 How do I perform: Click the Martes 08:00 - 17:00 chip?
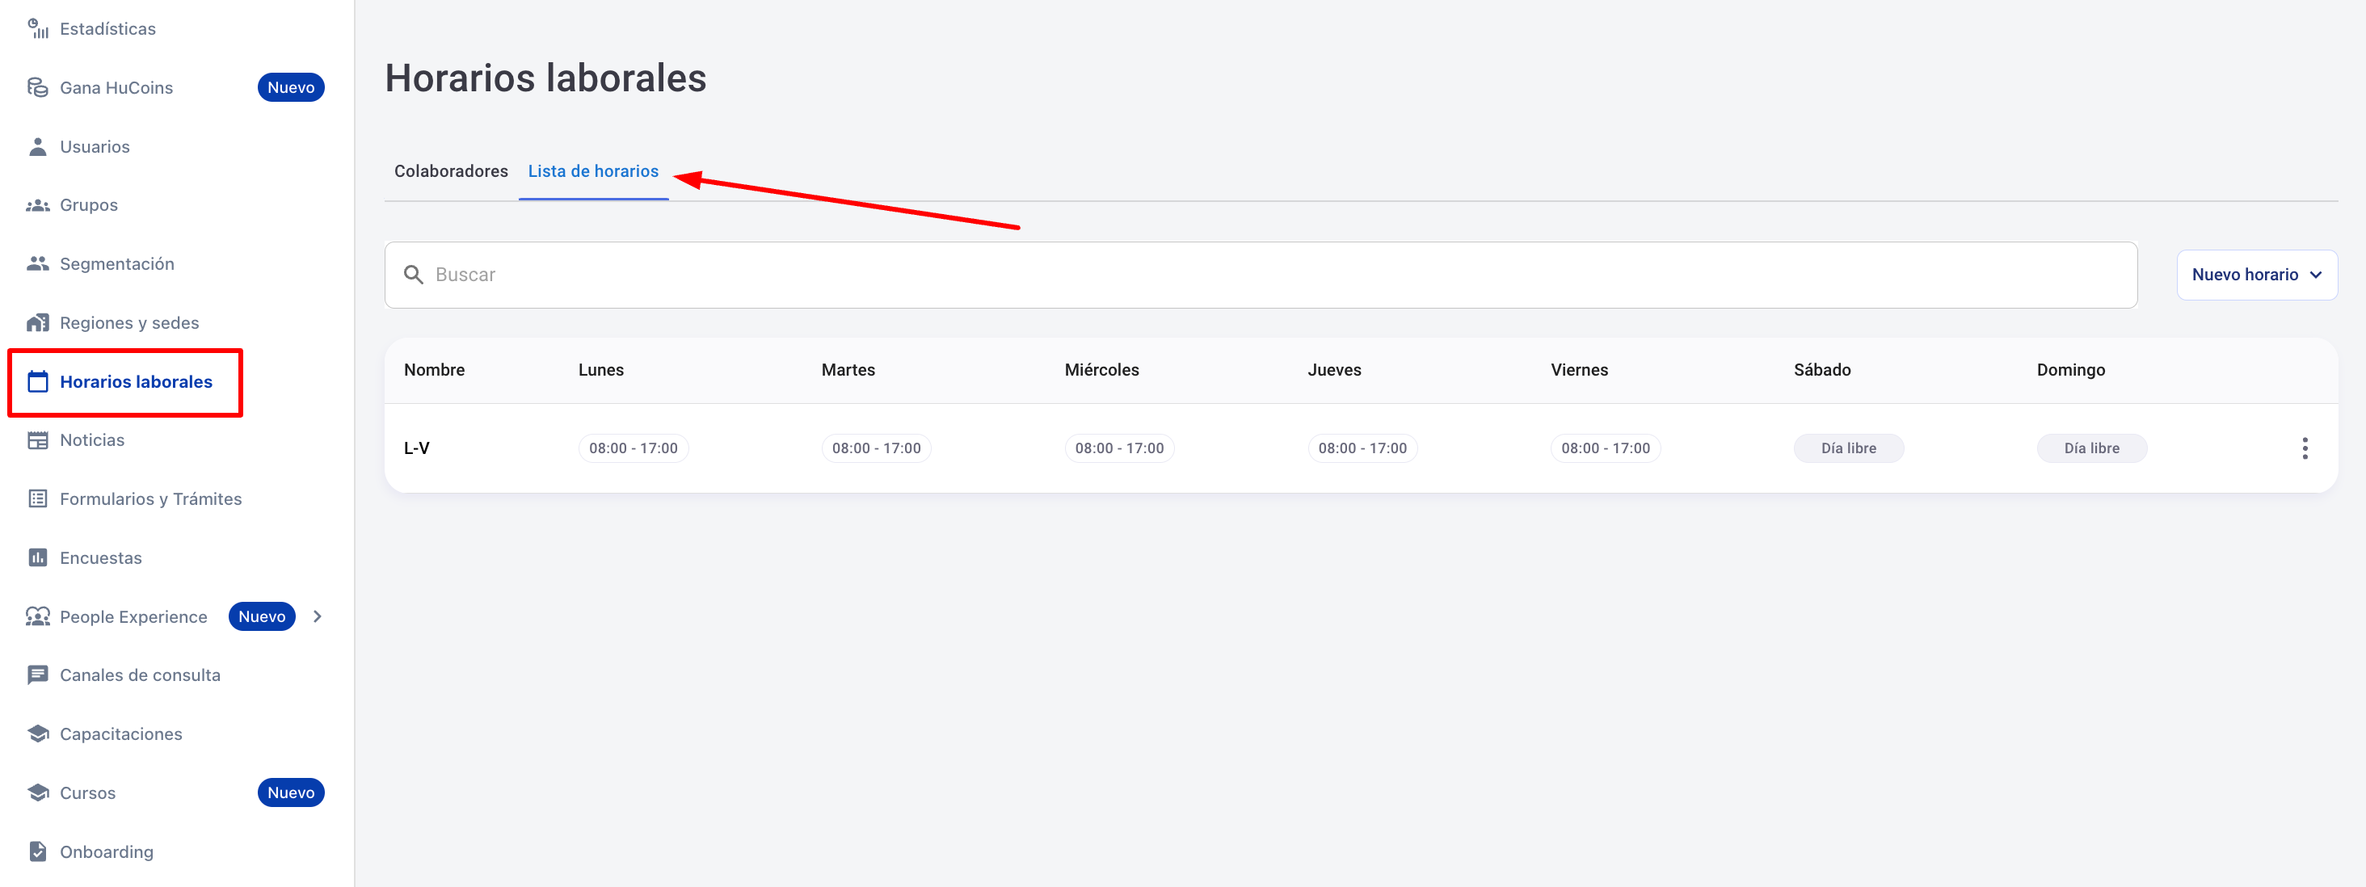tap(876, 448)
